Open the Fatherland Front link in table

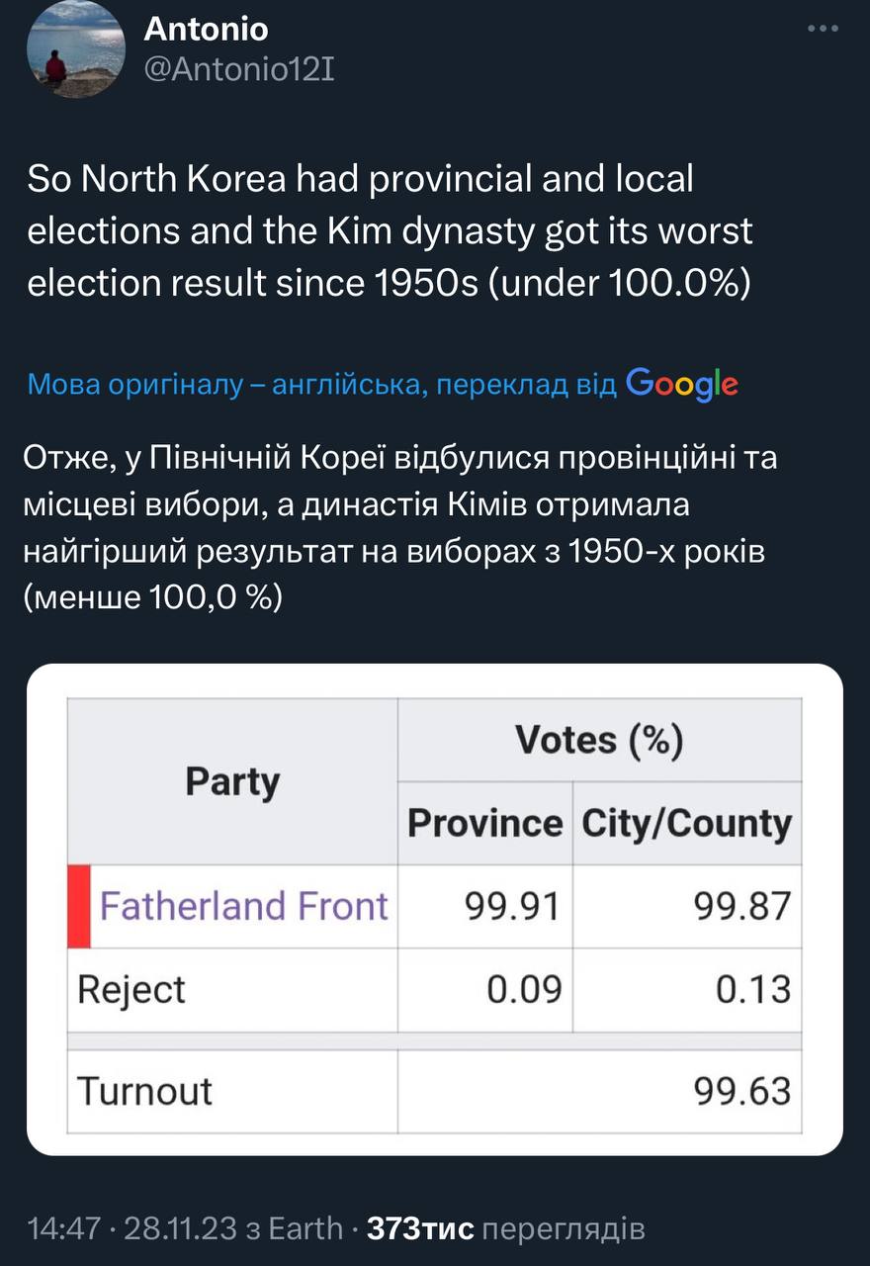coord(243,906)
